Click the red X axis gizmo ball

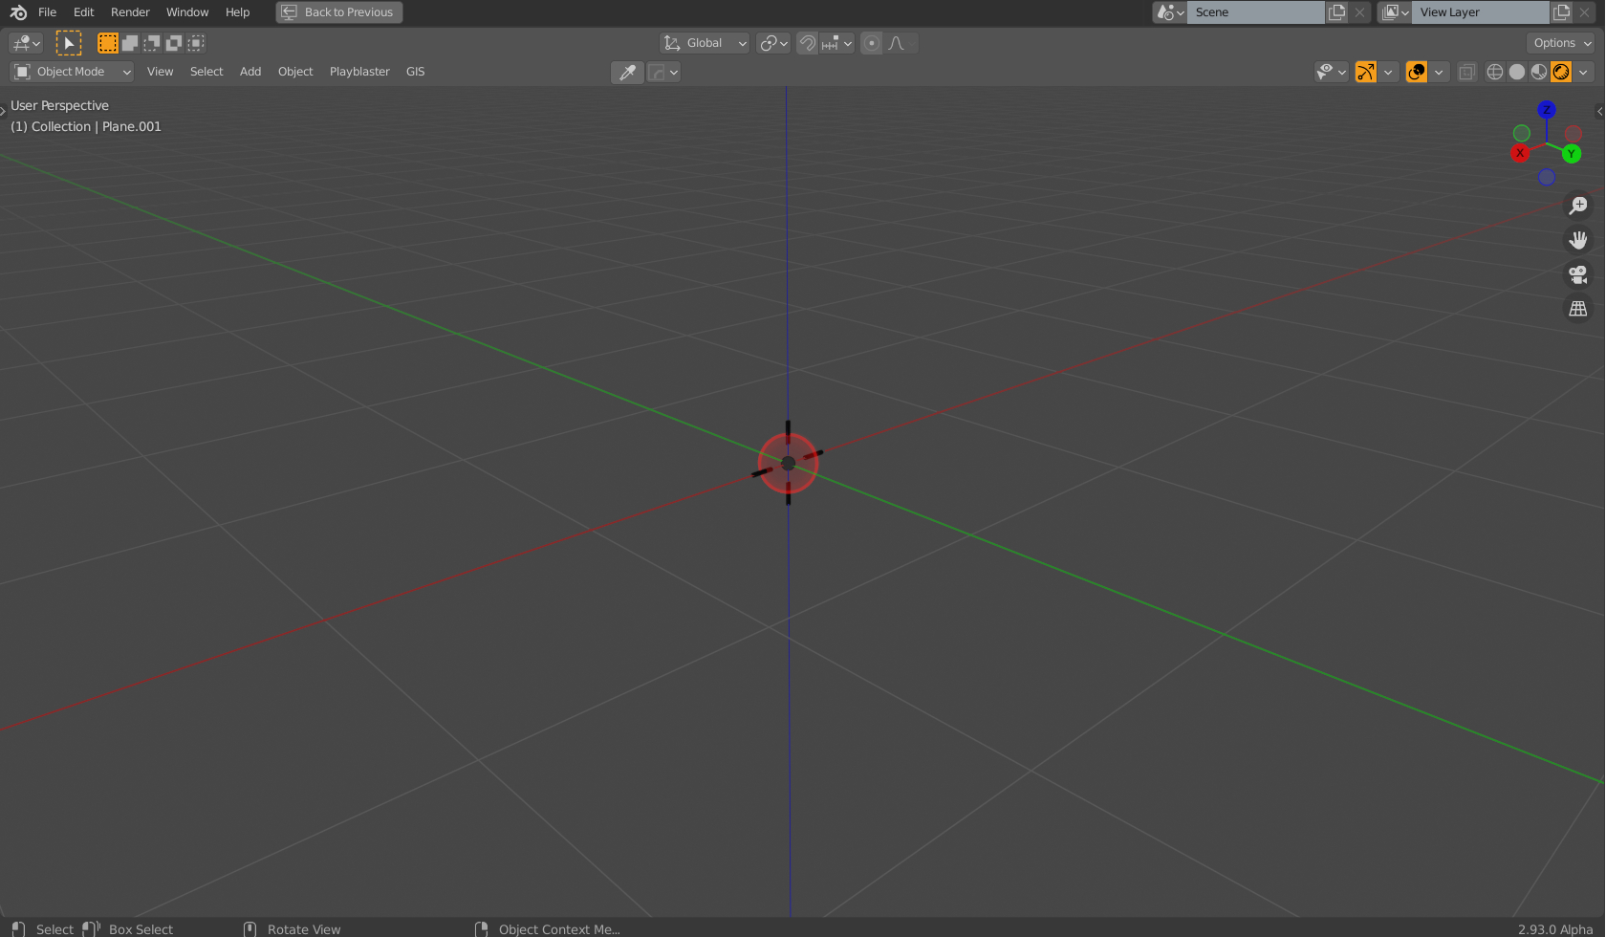(x=1520, y=153)
